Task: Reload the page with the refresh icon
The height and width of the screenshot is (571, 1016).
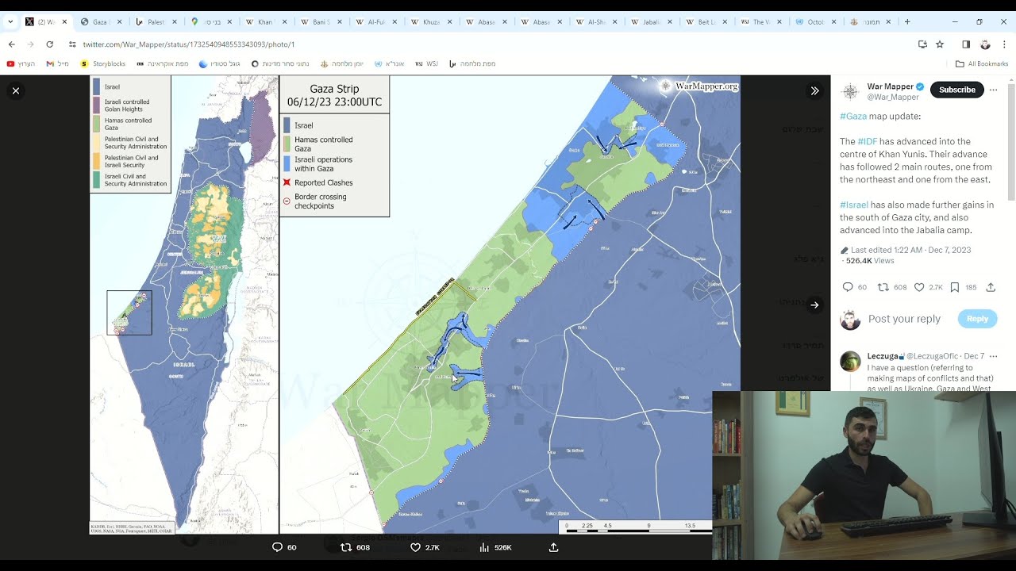Action: pyautogui.click(x=49, y=44)
